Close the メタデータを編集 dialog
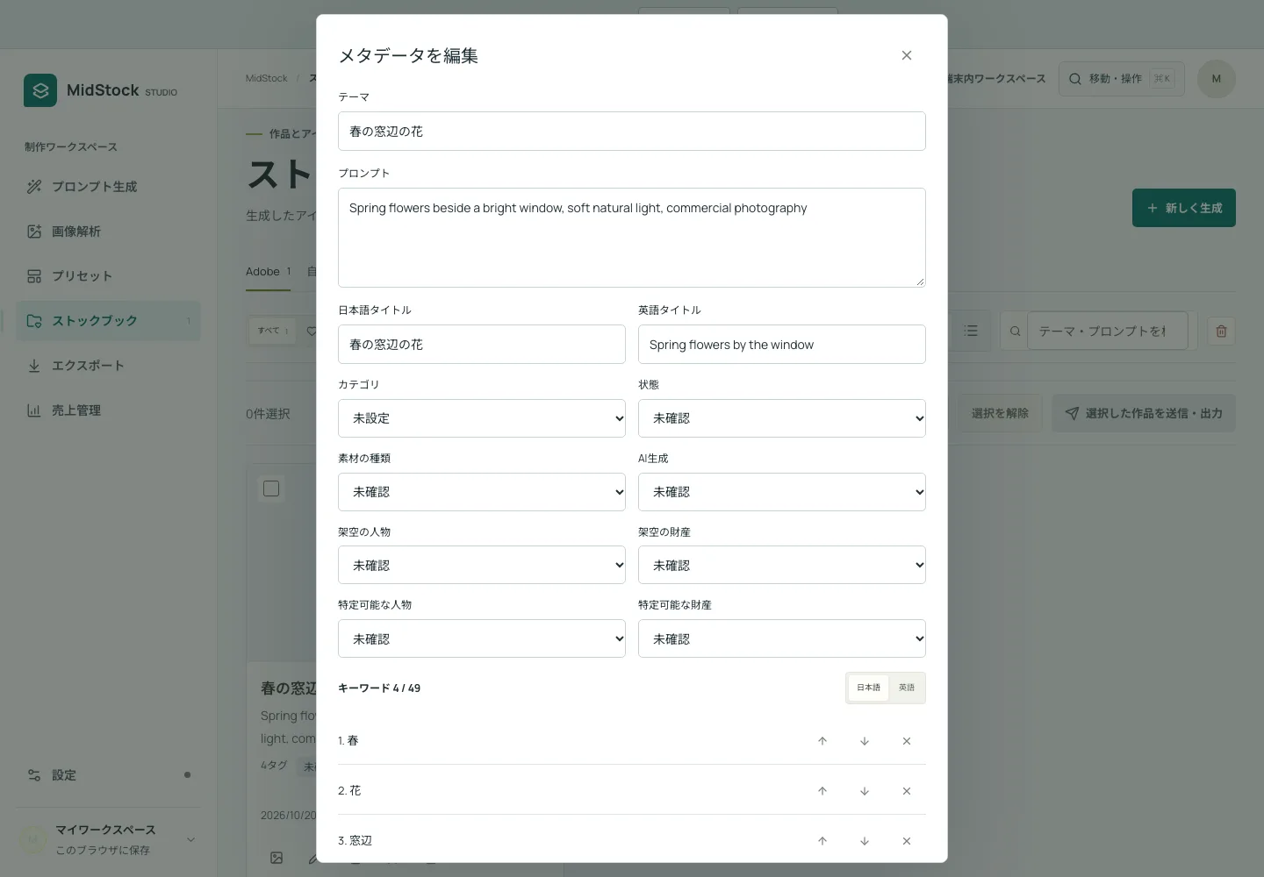 pyautogui.click(x=907, y=55)
